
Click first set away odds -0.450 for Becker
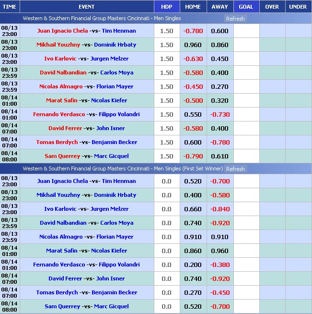click(x=220, y=292)
